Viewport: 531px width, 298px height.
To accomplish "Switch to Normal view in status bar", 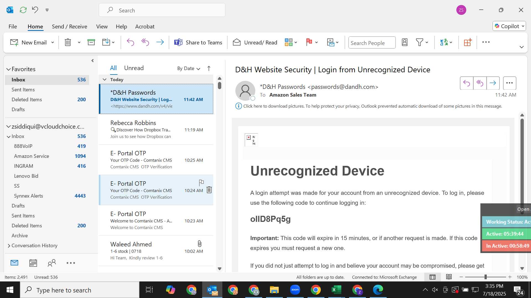I will pyautogui.click(x=433, y=277).
